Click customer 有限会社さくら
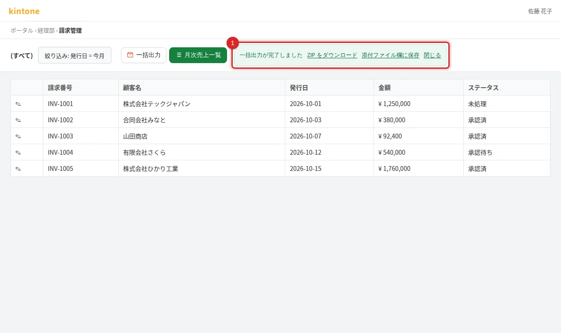The height and width of the screenshot is (333, 561). tap(145, 152)
